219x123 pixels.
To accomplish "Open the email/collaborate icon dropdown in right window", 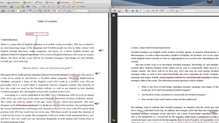I will (x=120, y=11).
